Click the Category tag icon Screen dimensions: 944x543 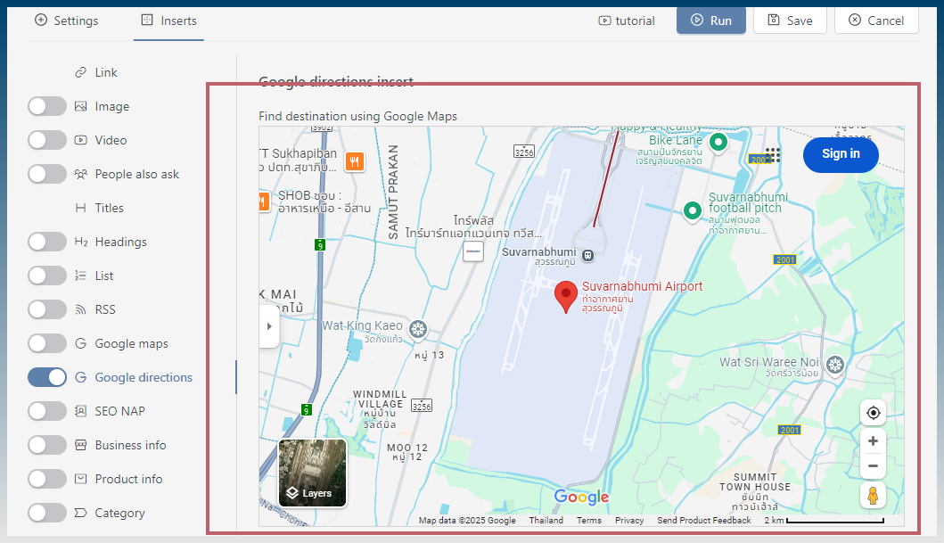(x=81, y=513)
